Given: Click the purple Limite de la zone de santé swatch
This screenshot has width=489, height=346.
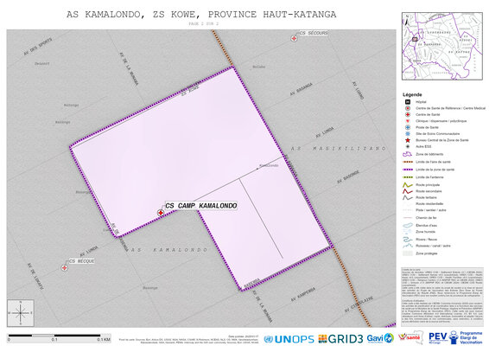Looking at the screenshot, I should coord(407,170).
